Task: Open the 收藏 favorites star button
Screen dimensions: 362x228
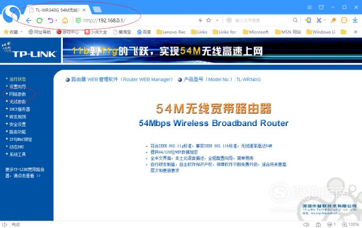Action: (x=11, y=32)
